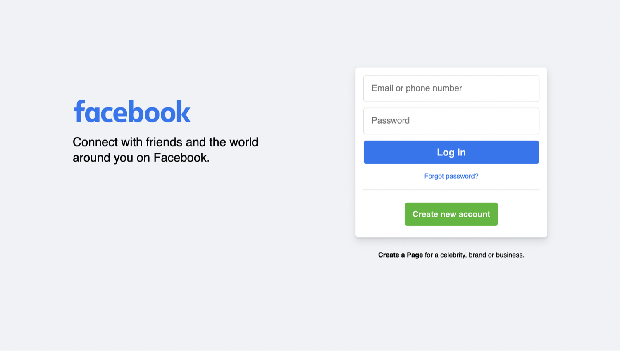
Task: Click the word 'Page' in Create a Page
Action: [x=415, y=255]
